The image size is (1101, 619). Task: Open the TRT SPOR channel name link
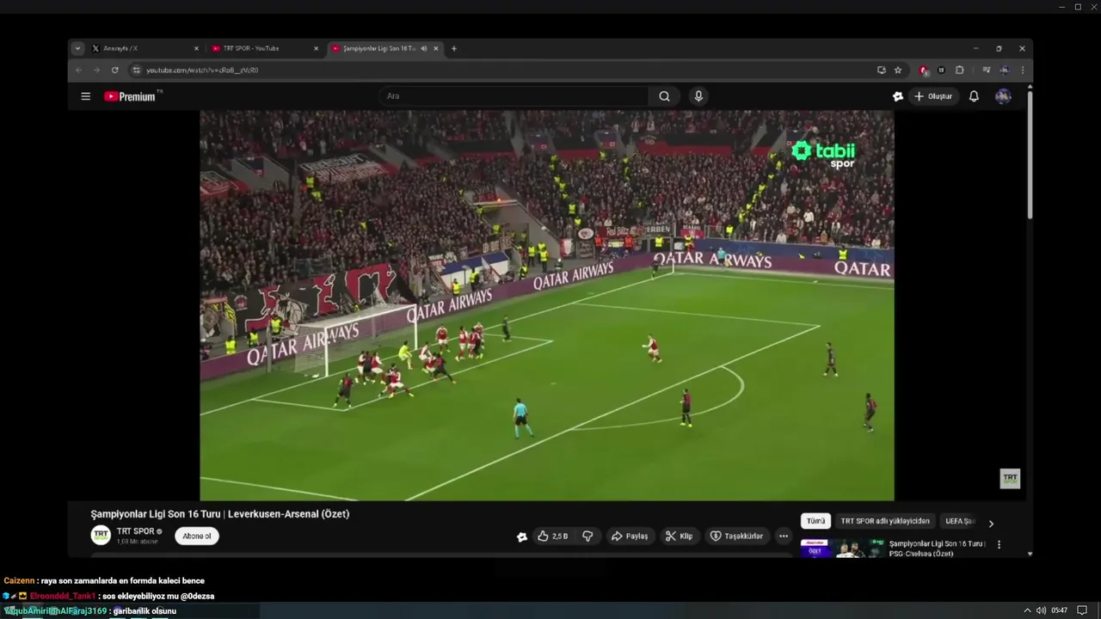[136, 531]
